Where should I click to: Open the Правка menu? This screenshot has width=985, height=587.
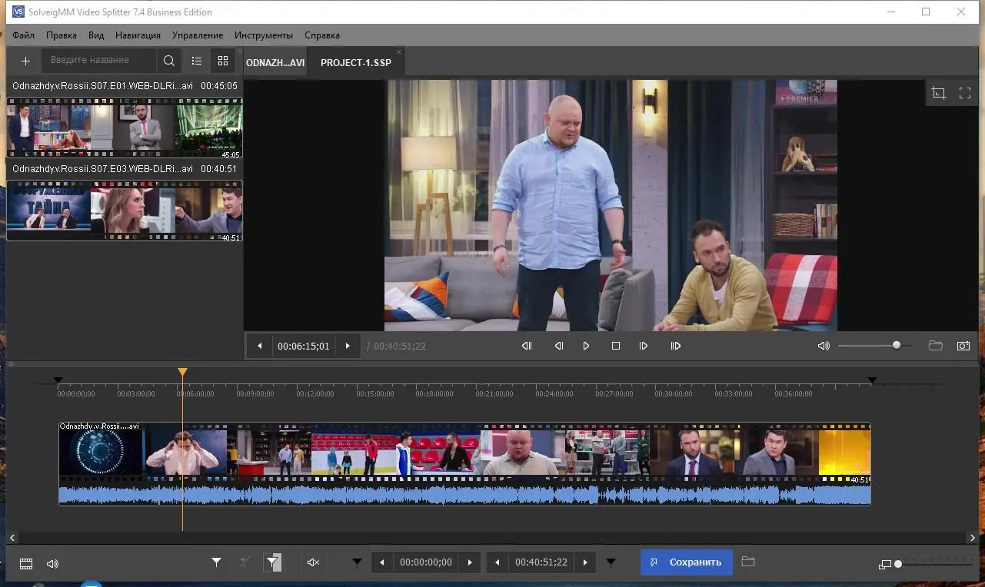point(61,35)
